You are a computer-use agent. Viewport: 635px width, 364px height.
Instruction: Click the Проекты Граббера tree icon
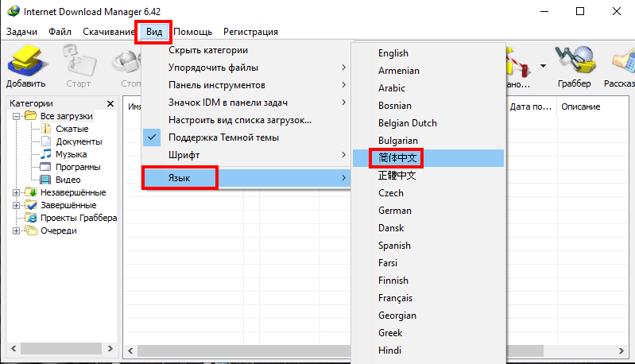[x=32, y=218]
